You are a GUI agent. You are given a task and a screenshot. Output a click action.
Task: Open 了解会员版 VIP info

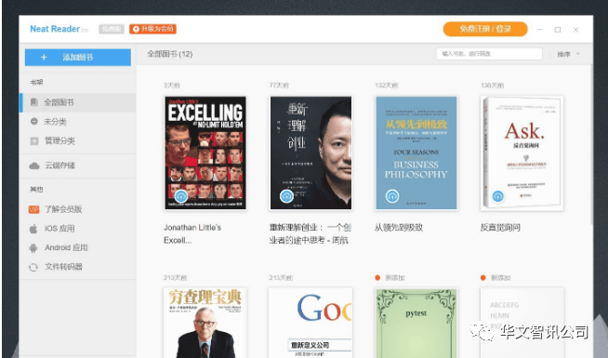(63, 209)
